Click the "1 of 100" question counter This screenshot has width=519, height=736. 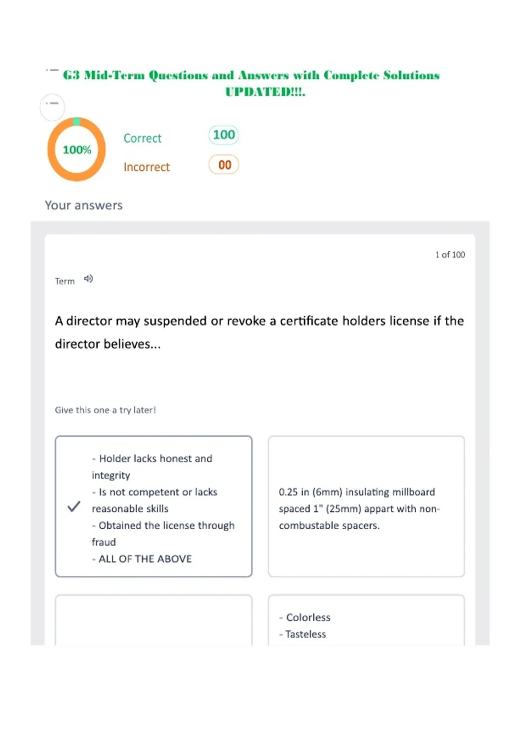click(x=450, y=255)
